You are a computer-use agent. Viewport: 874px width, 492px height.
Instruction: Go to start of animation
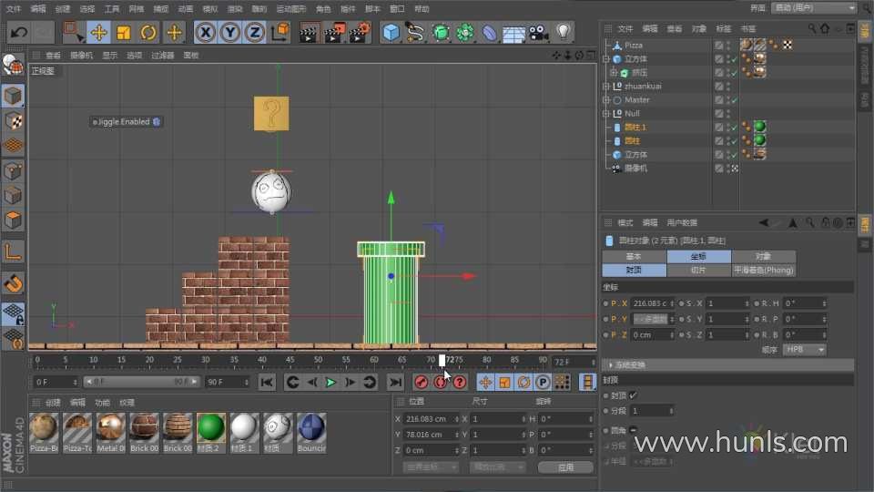(x=267, y=382)
